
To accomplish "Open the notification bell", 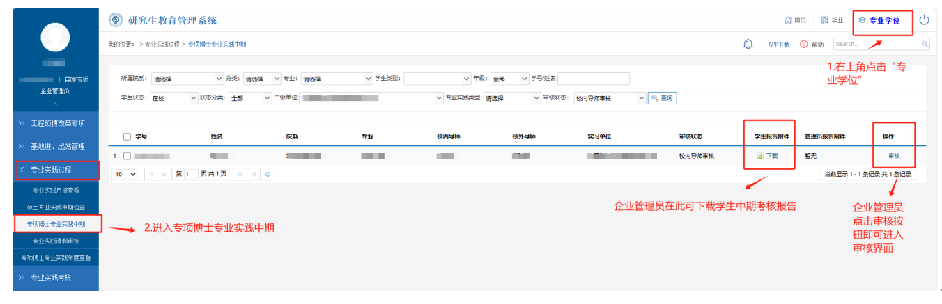I will (x=748, y=44).
